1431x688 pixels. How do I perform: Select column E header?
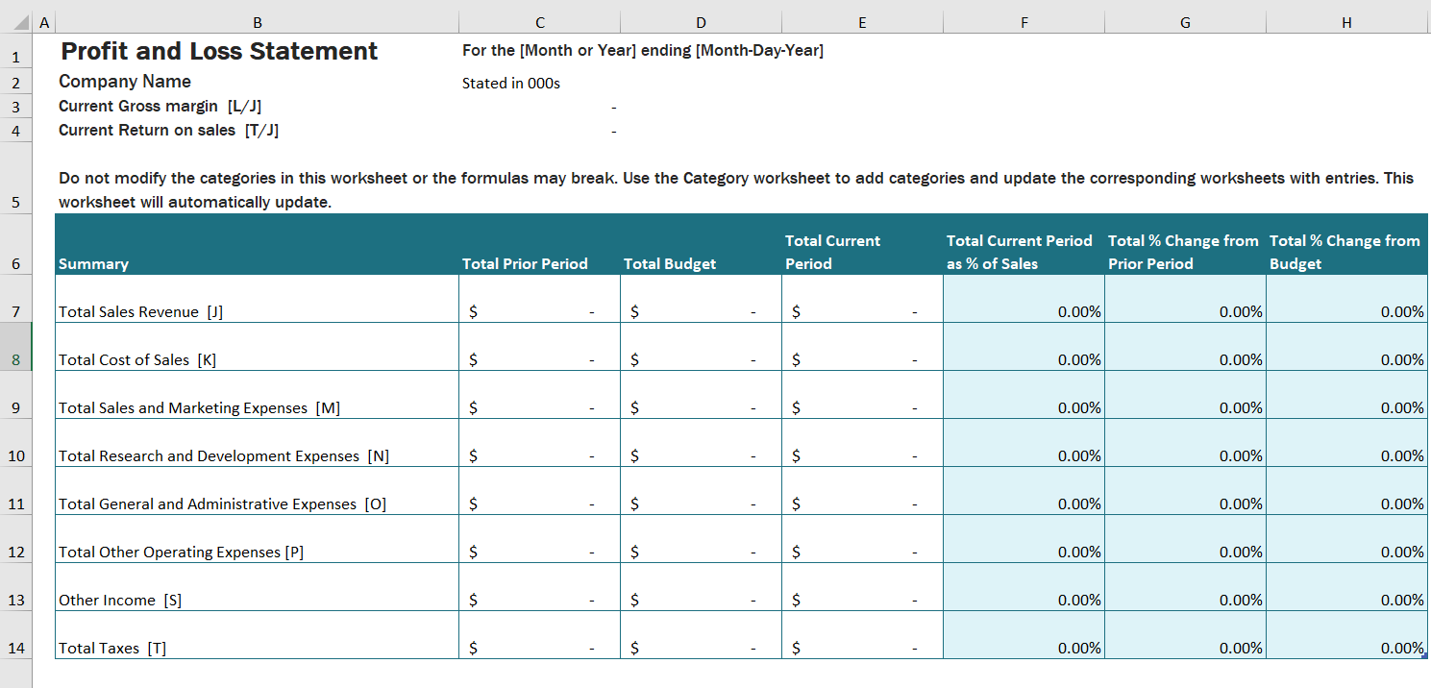(x=863, y=22)
